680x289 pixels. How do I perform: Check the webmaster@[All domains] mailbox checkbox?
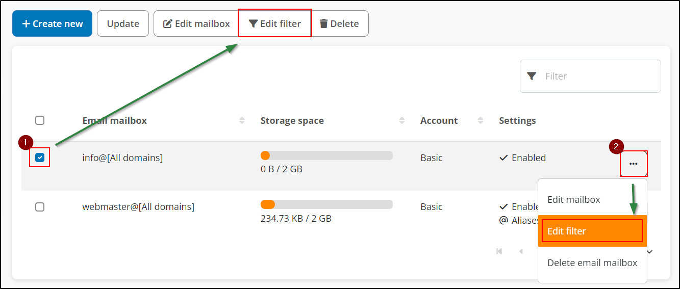point(40,206)
